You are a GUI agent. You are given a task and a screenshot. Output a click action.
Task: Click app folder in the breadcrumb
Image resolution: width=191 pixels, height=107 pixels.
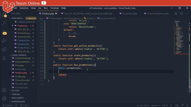click(x=41, y=18)
